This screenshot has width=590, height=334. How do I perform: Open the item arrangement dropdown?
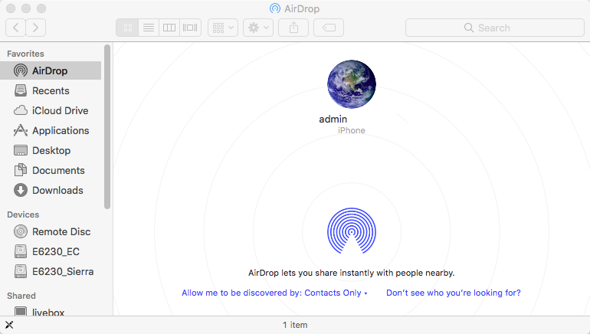223,28
